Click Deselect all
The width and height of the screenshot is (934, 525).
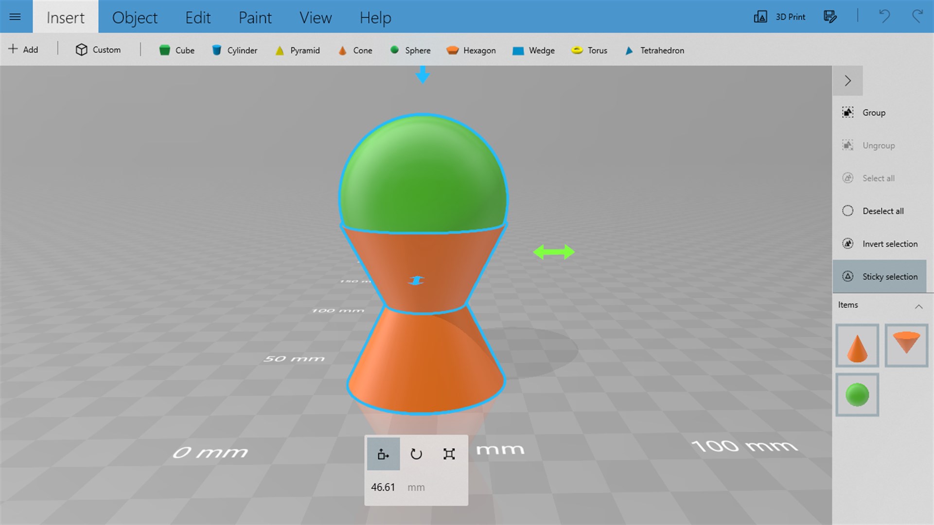[883, 210]
